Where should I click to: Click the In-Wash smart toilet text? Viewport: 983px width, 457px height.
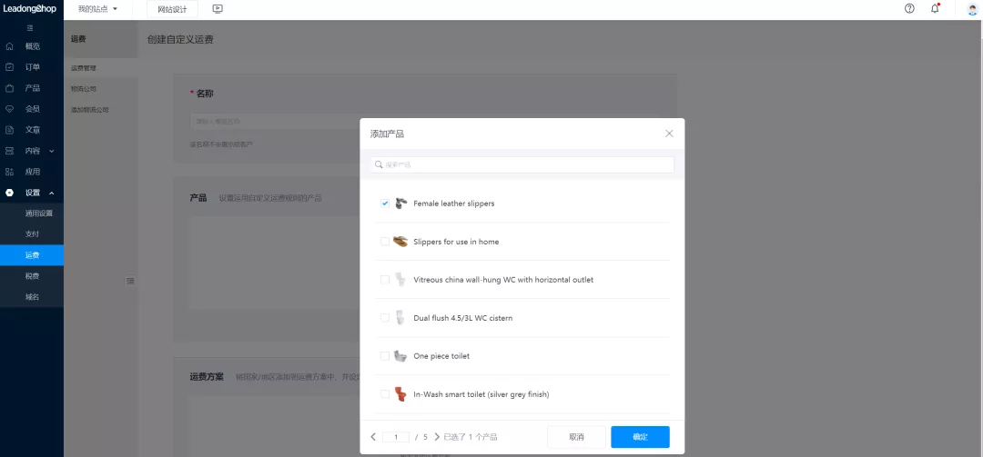tap(481, 394)
